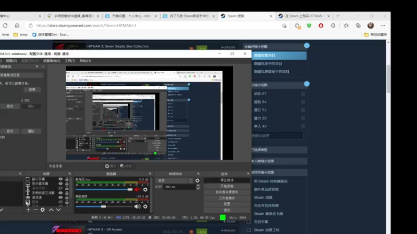Add a new source with the plus icon
This screenshot has width=417, height=234.
[x=29, y=210]
